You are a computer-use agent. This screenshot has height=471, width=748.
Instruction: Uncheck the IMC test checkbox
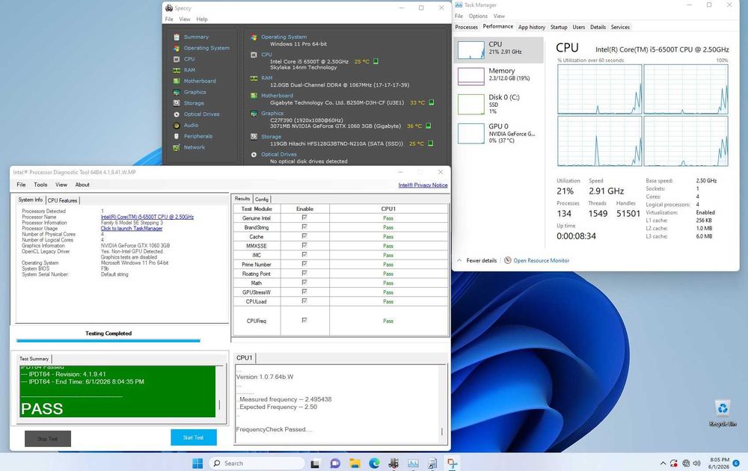point(304,255)
